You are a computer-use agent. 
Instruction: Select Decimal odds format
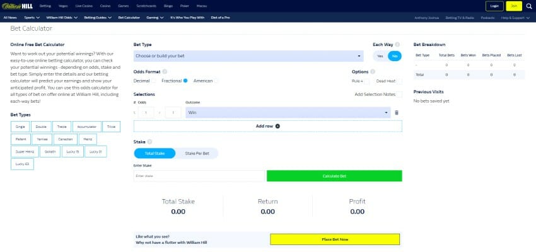point(153,81)
